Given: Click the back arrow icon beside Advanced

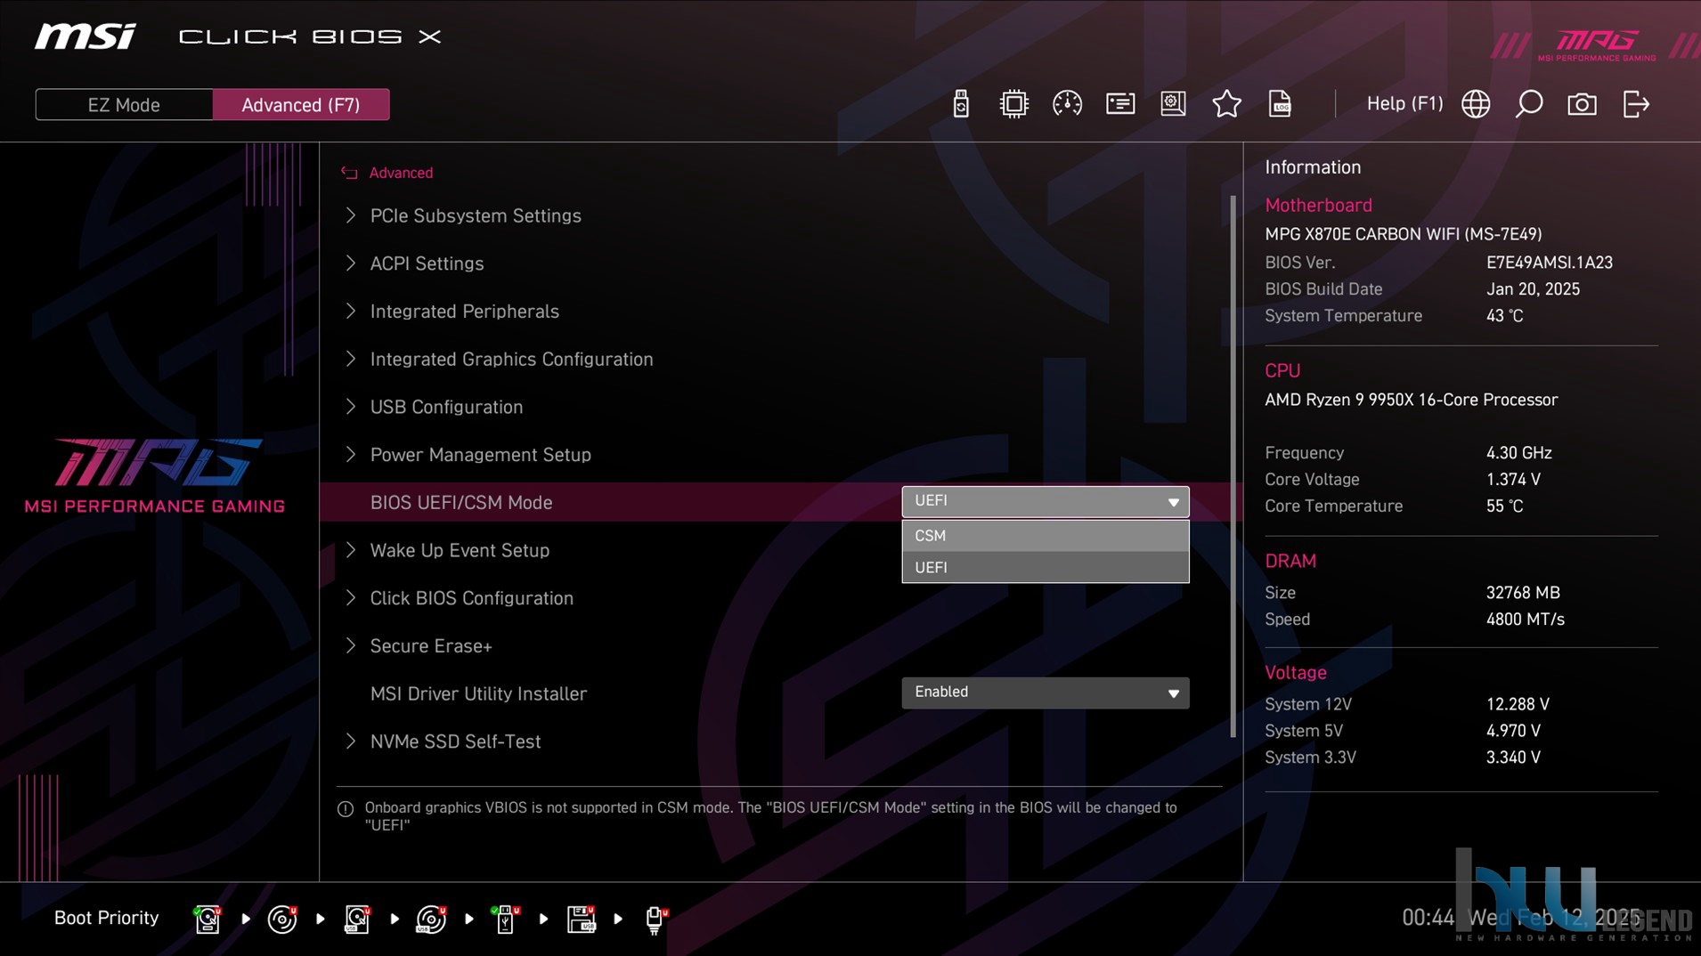Looking at the screenshot, I should click(349, 173).
